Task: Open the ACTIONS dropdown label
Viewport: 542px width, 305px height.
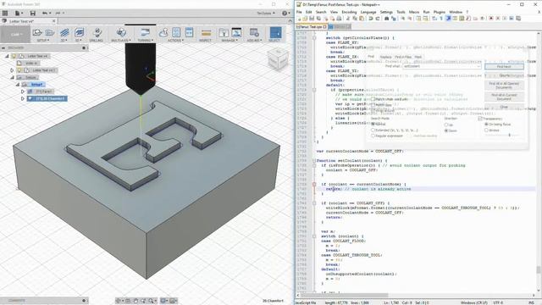Action: point(176,41)
